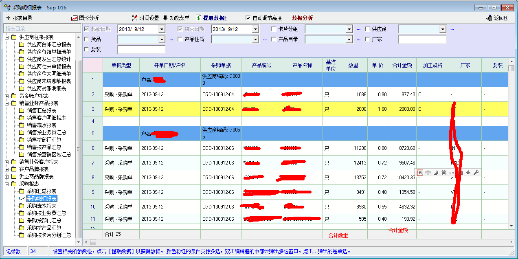
Task: Enable the 卡片分组 filter checkbox
Action: (x=274, y=29)
